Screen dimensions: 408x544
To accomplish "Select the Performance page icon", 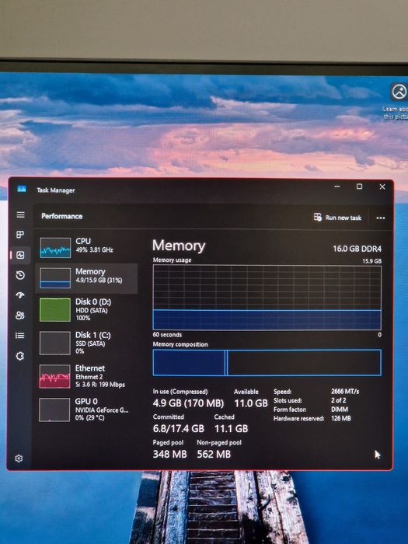I will coord(20,256).
